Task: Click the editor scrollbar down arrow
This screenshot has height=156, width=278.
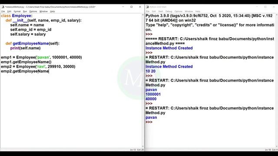Action: click(143, 146)
